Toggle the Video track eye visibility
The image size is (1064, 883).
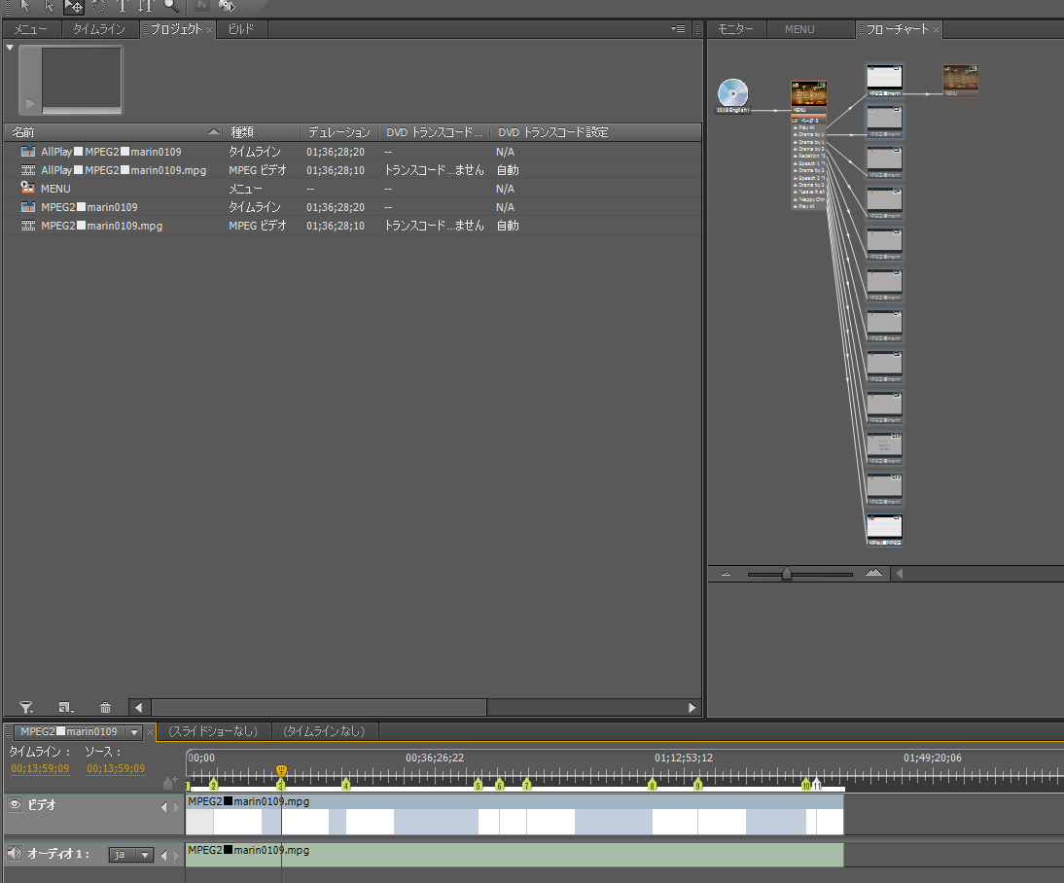[x=15, y=804]
